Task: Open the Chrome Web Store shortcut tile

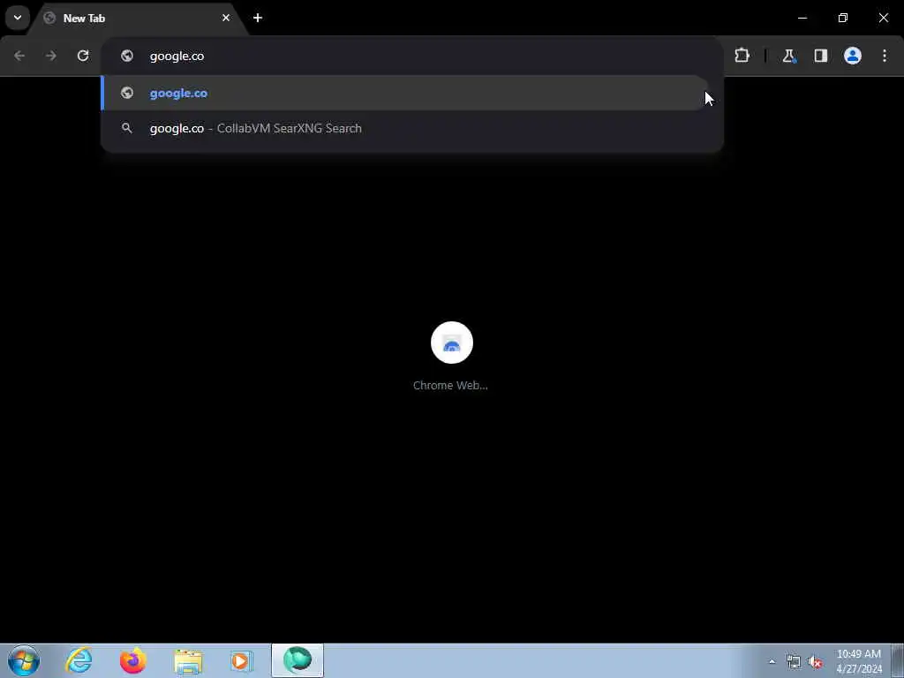Action: coord(452,343)
